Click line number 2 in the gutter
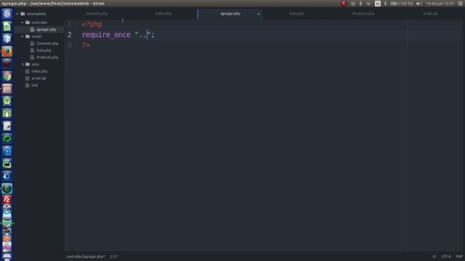465x261 pixels. [x=70, y=35]
